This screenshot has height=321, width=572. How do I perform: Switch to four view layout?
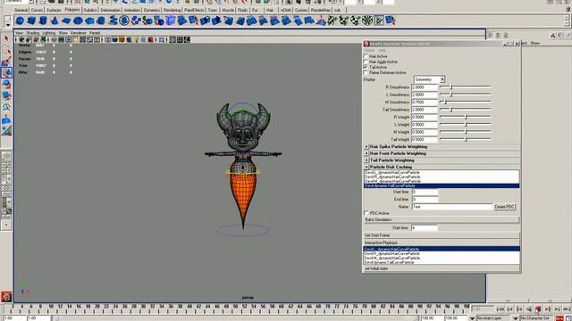(x=6, y=168)
